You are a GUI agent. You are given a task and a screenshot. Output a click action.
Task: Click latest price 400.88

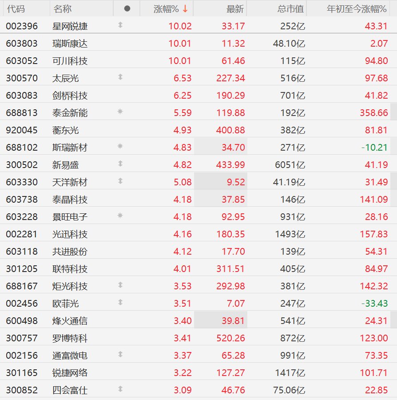(230, 130)
